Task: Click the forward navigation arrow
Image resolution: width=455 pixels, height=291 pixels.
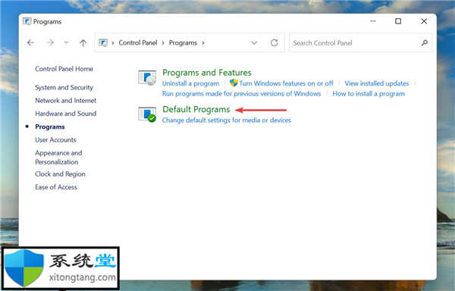Action: 50,43
